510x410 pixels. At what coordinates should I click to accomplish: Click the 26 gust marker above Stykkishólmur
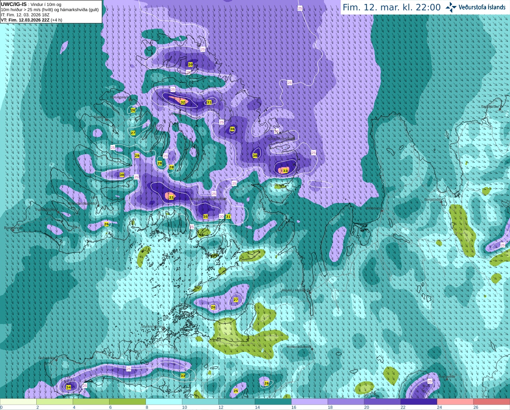(213, 307)
